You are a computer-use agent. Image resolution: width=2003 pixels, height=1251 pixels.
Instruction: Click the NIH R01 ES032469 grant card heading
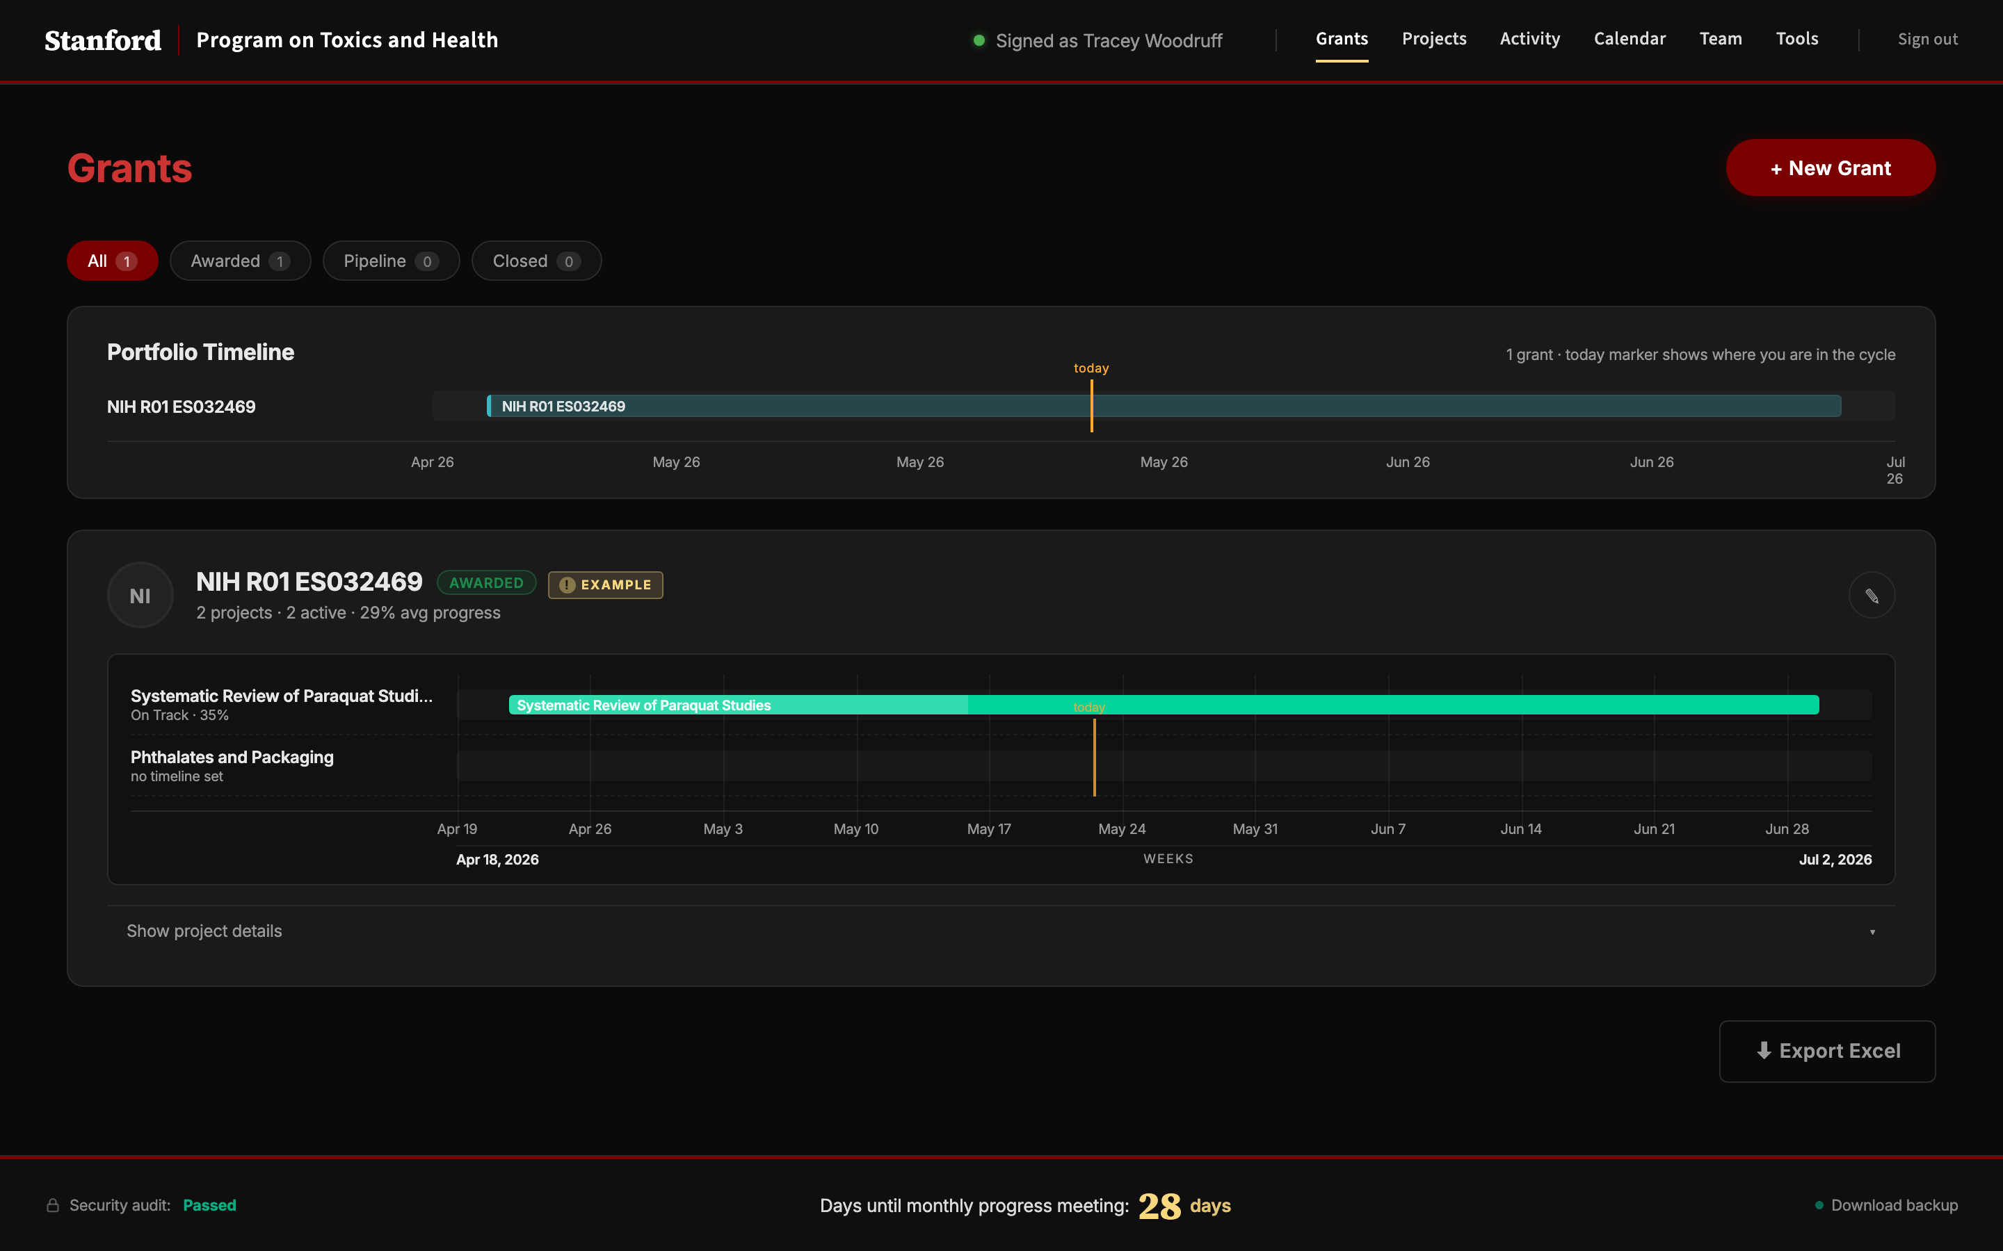point(309,582)
